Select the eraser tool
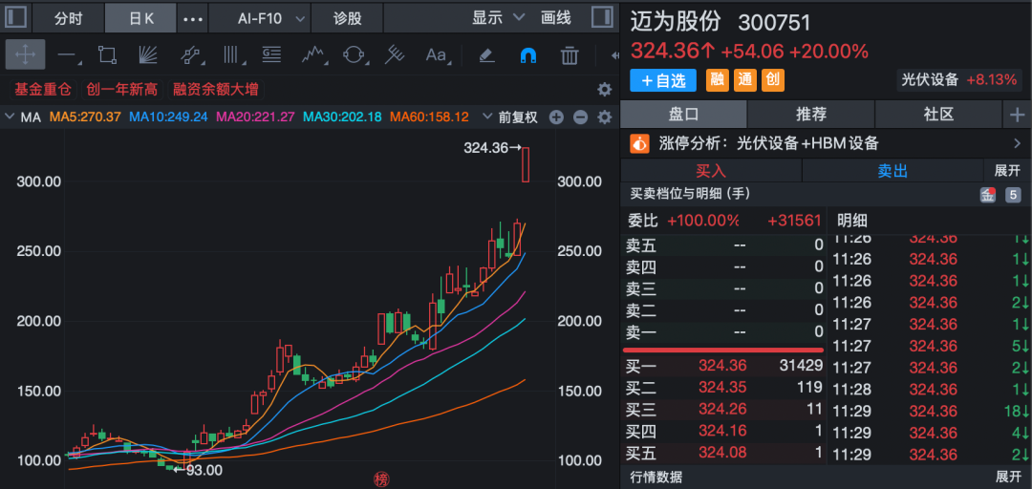 [x=485, y=54]
